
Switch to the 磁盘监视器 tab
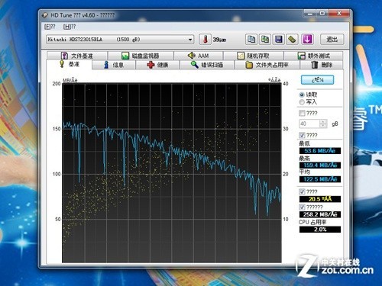[141, 56]
